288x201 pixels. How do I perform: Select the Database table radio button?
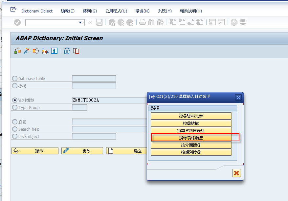[14, 78]
